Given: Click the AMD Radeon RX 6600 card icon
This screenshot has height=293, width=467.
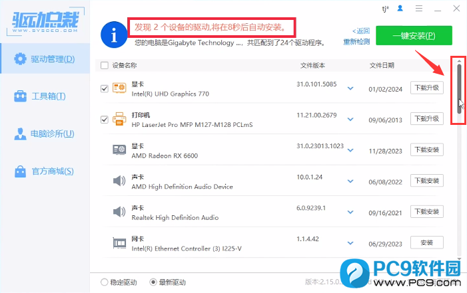Looking at the screenshot, I should (119, 149).
